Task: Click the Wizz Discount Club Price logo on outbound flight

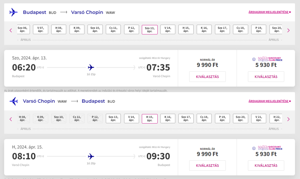Action: tap(270, 59)
